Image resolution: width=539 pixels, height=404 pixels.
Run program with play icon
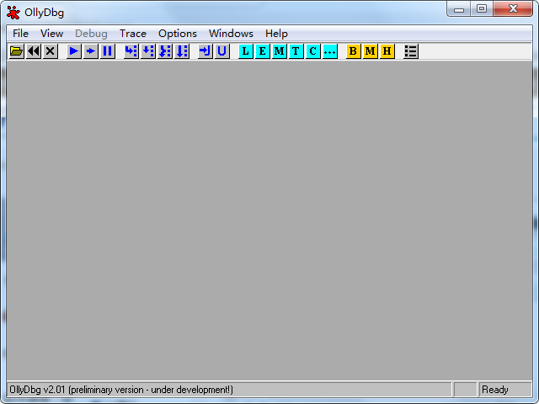coord(73,51)
